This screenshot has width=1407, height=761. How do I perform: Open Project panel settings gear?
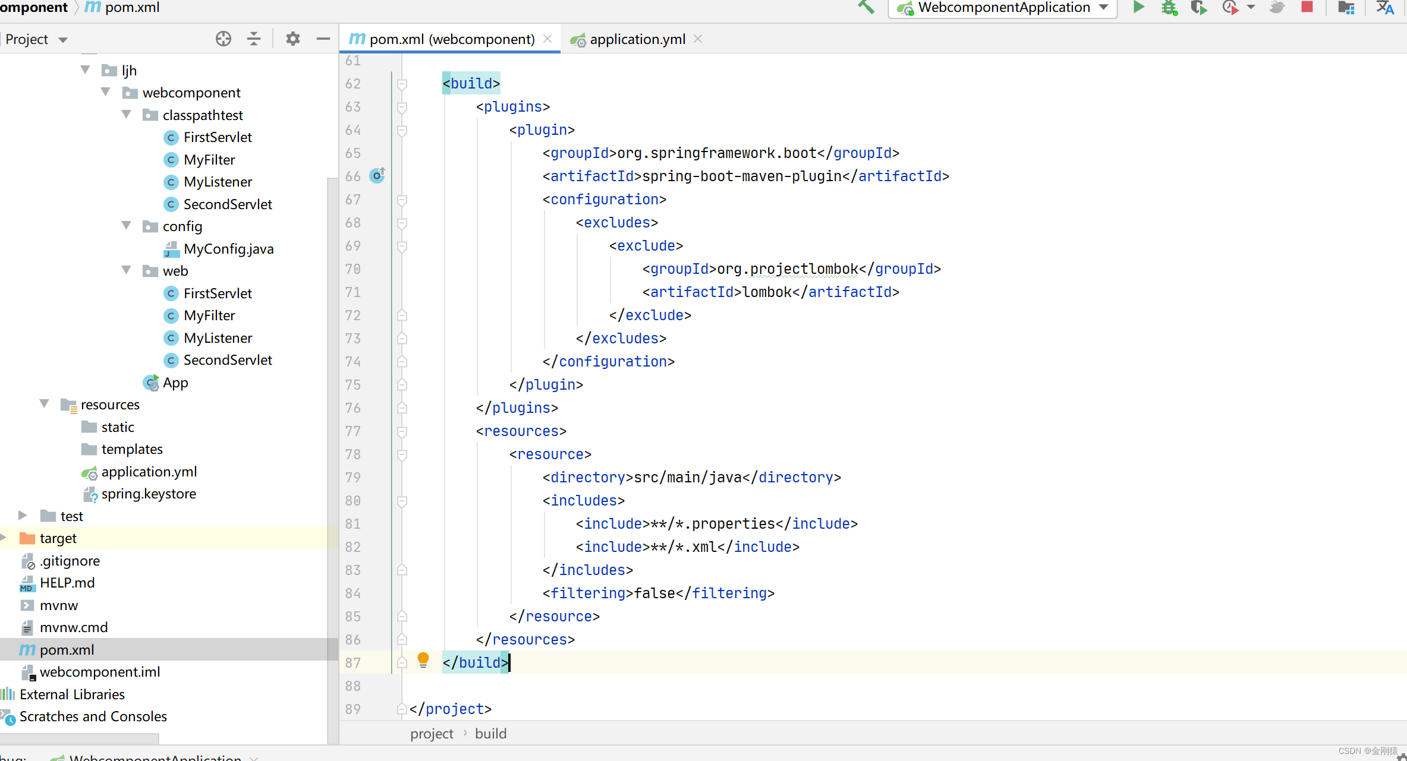[292, 39]
